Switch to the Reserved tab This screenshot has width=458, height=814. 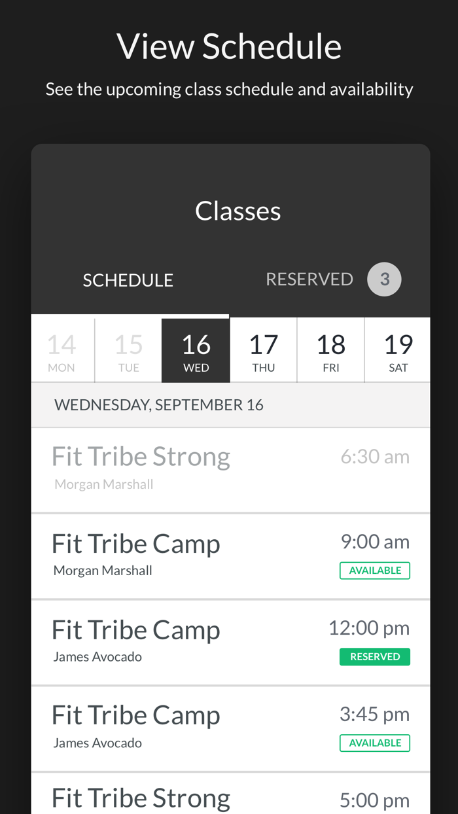(309, 278)
